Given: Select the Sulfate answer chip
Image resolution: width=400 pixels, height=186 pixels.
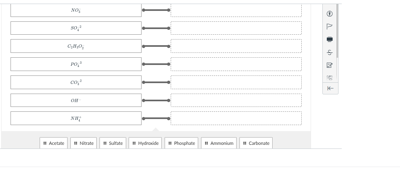Looking at the screenshot, I should pyautogui.click(x=113, y=143).
